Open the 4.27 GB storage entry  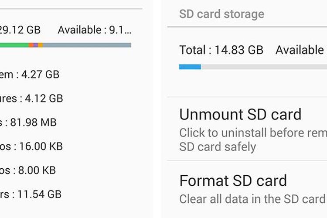tap(30, 75)
